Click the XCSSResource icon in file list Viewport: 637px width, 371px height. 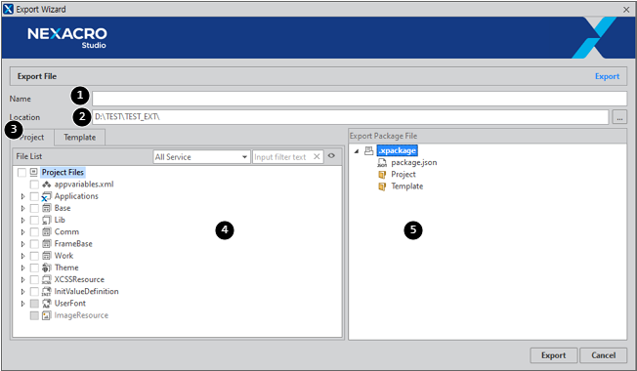point(47,279)
